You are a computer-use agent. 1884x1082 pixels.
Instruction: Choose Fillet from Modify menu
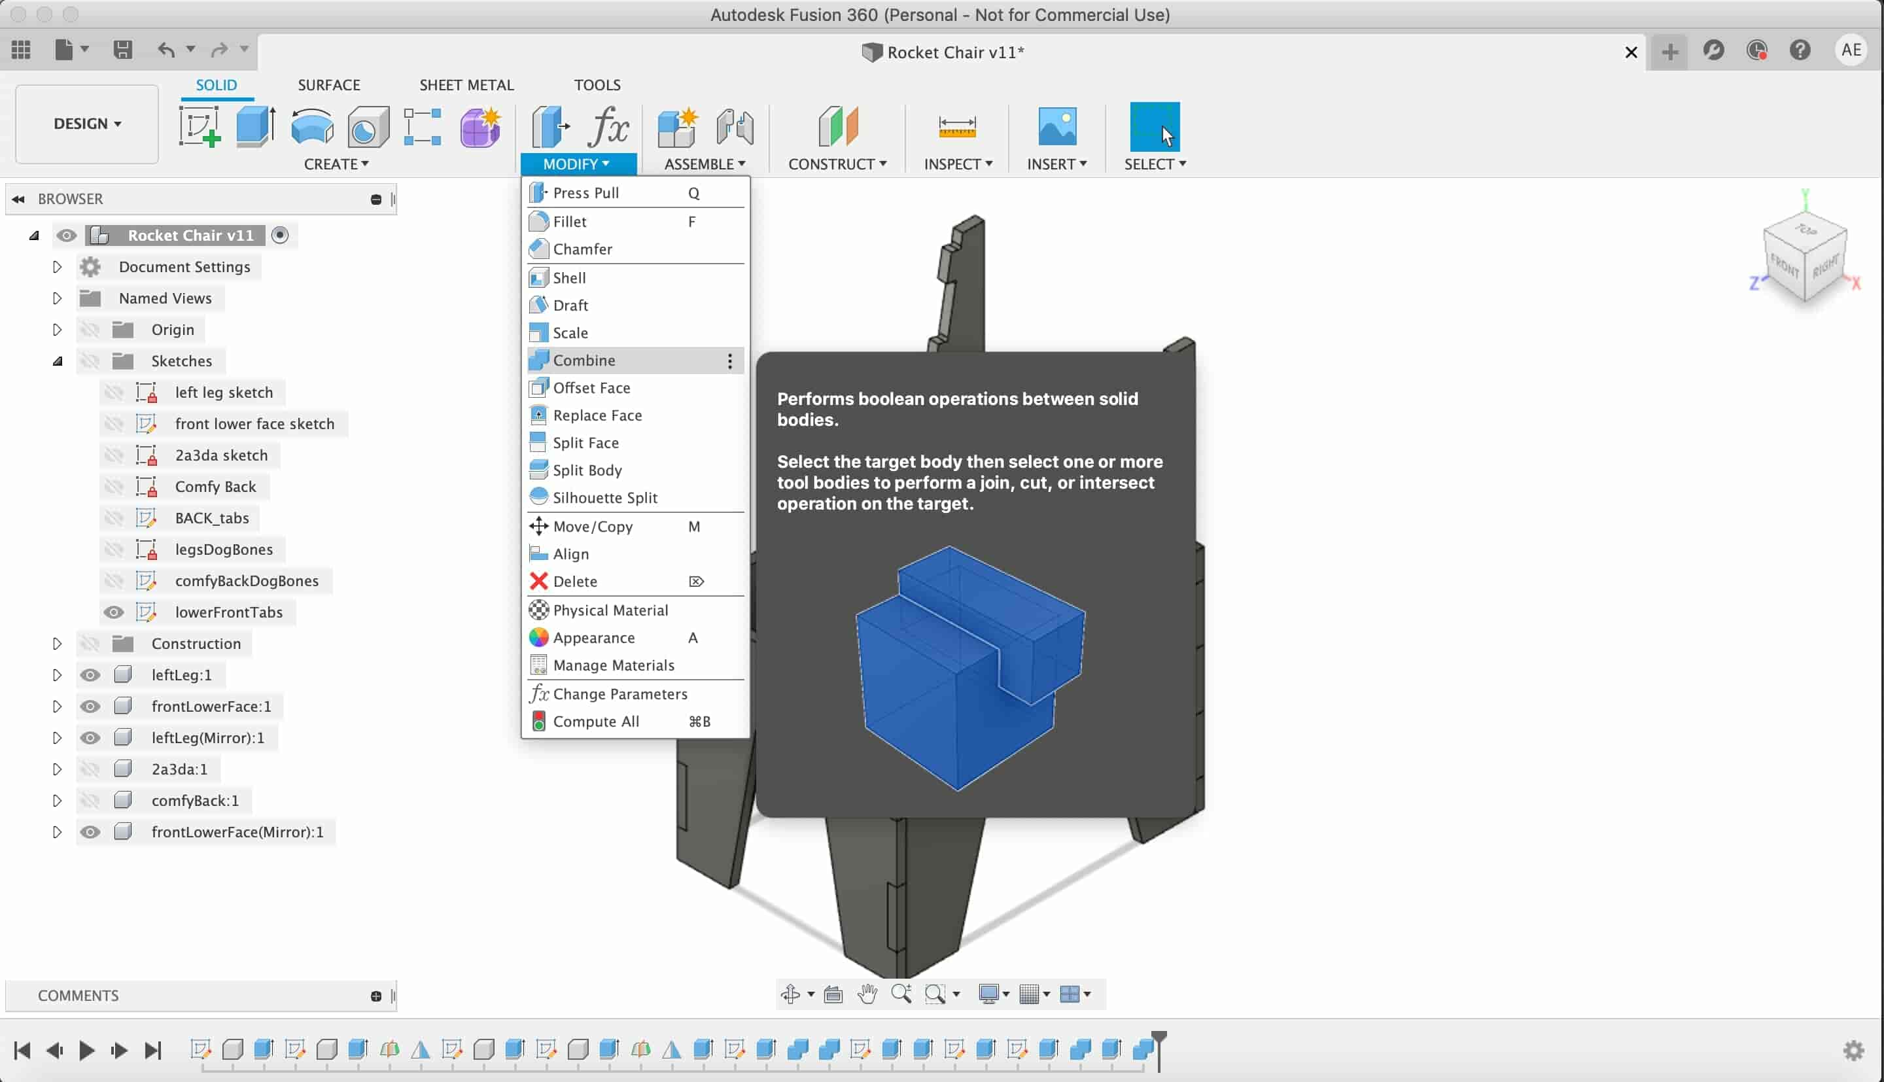pos(635,222)
